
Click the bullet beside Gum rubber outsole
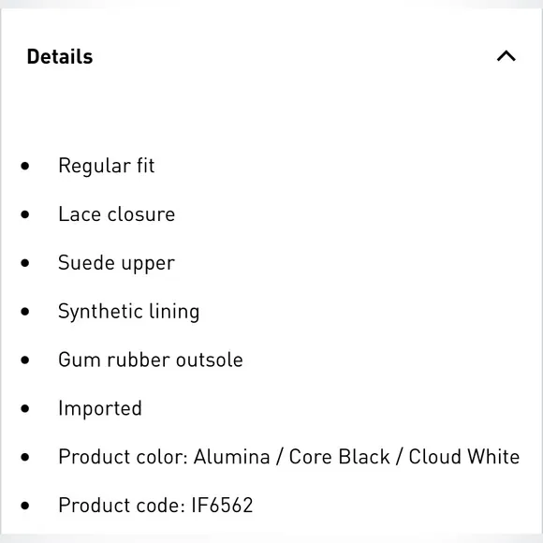[25, 360]
